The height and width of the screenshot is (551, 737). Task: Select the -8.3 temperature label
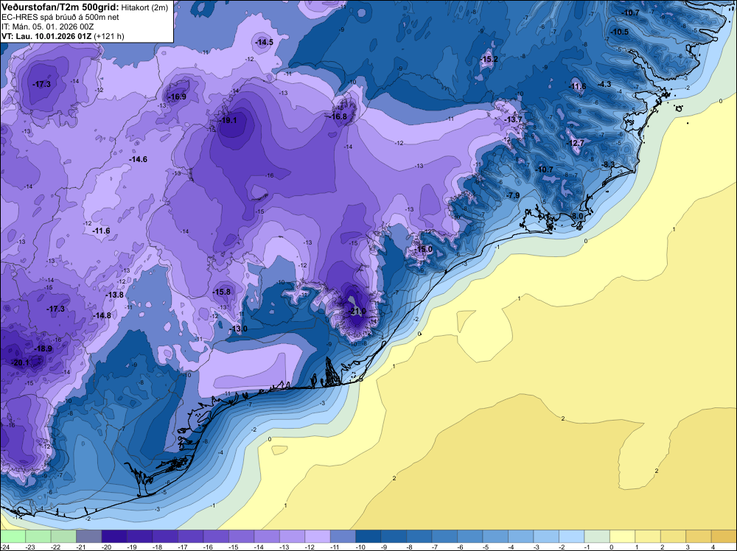[x=608, y=164]
